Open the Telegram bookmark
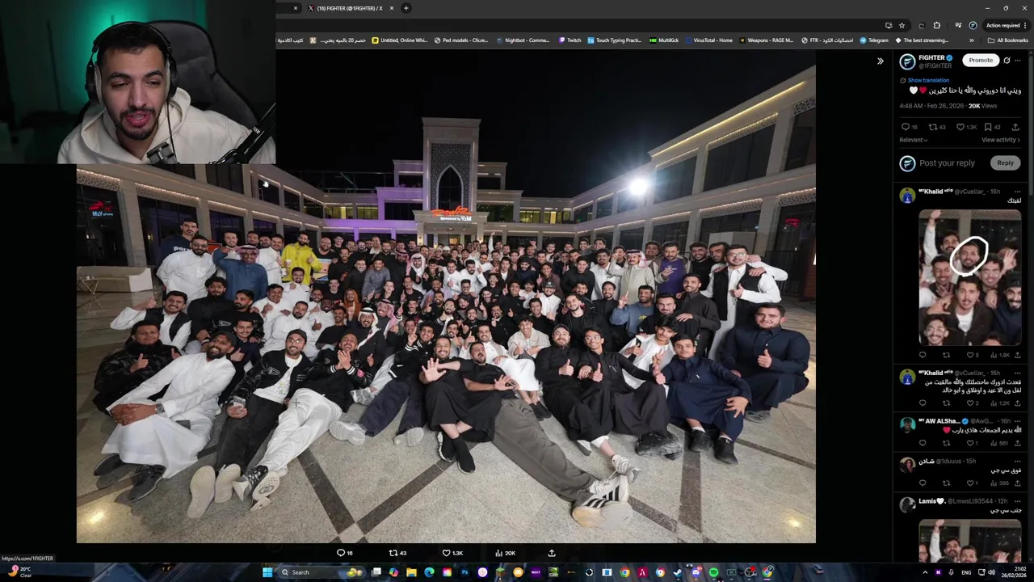 click(874, 40)
